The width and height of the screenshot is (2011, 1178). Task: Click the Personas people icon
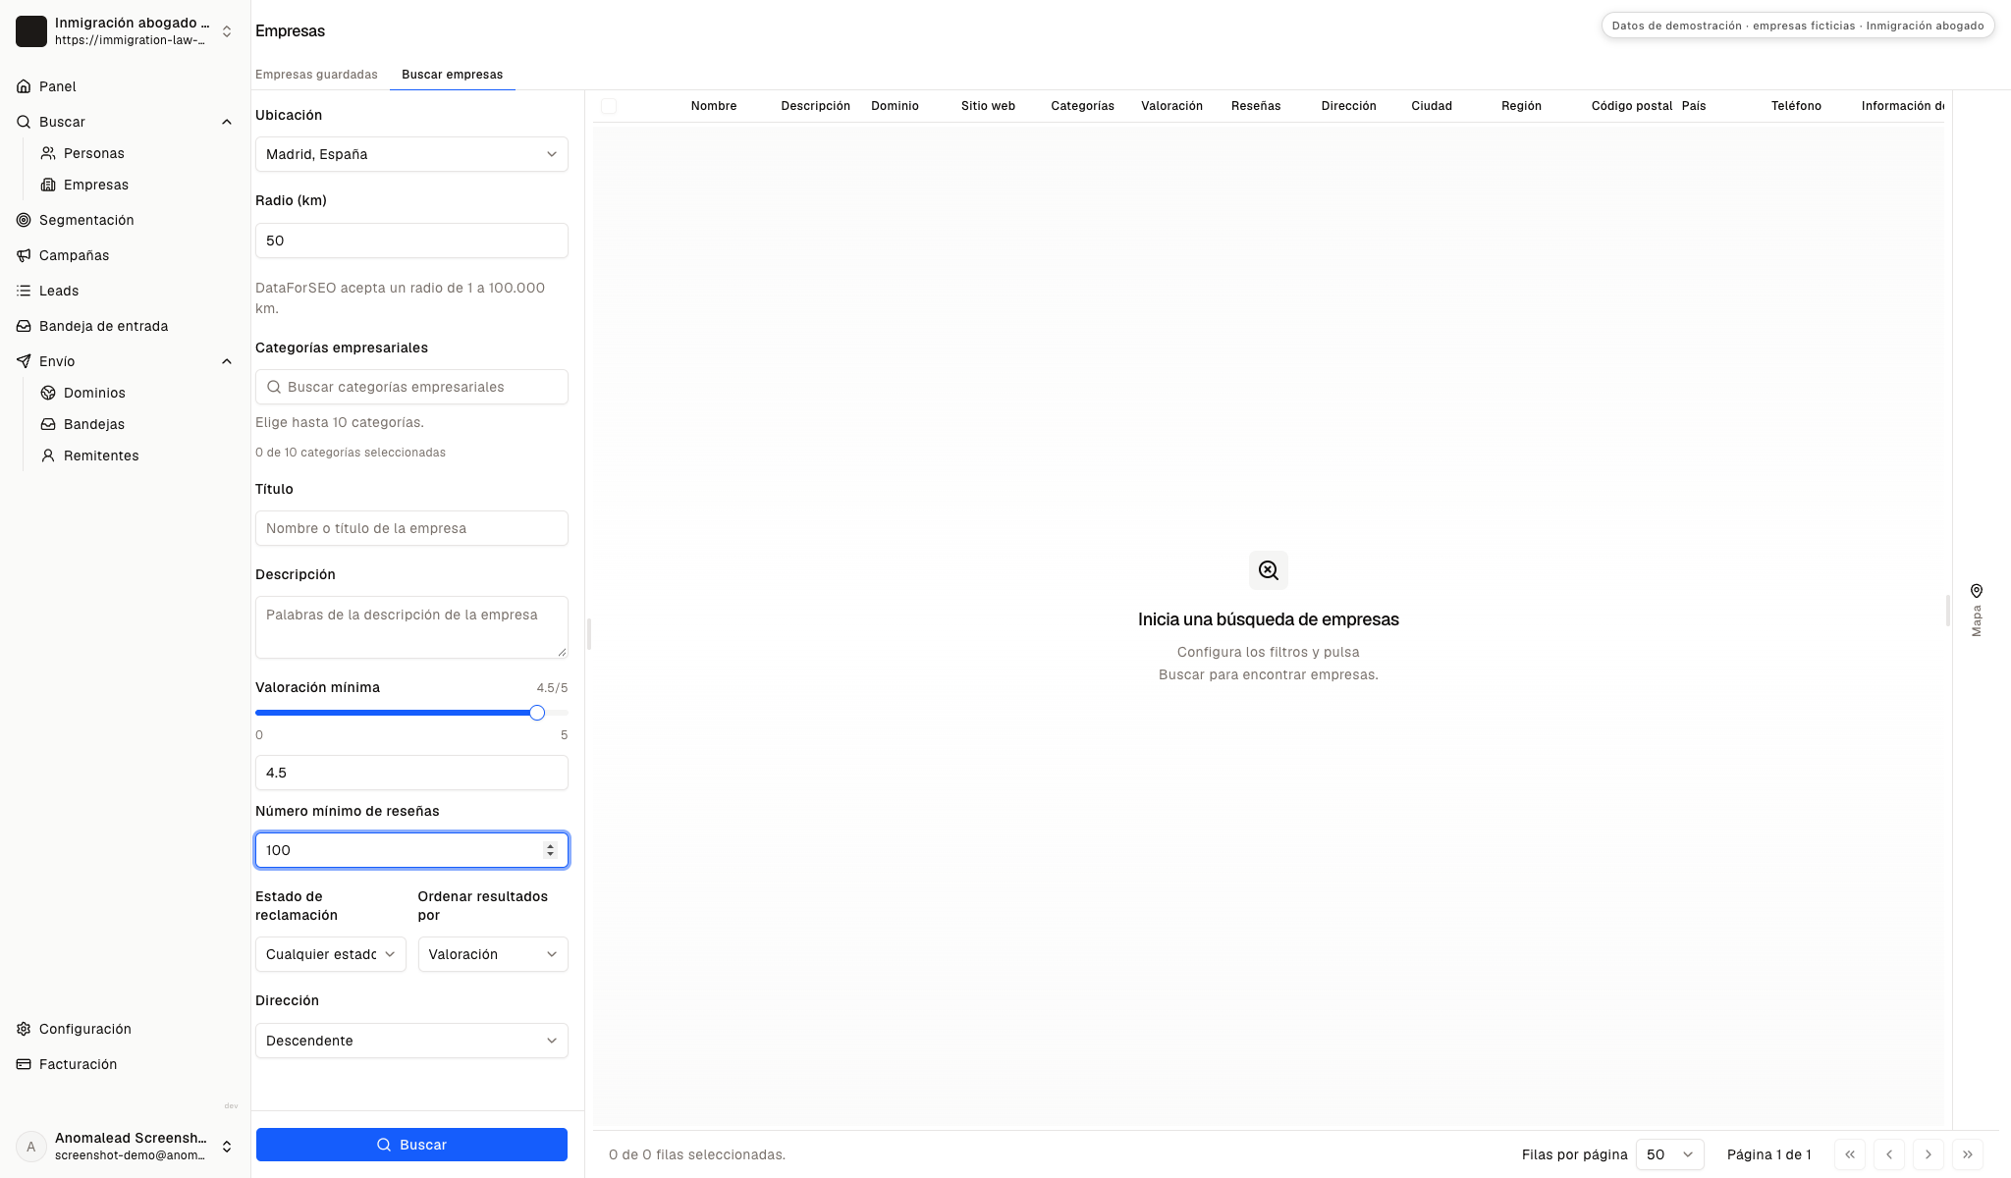[x=48, y=153]
